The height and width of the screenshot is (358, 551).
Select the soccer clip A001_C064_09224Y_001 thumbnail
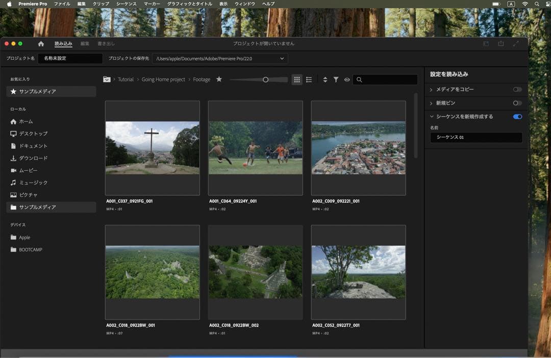255,148
